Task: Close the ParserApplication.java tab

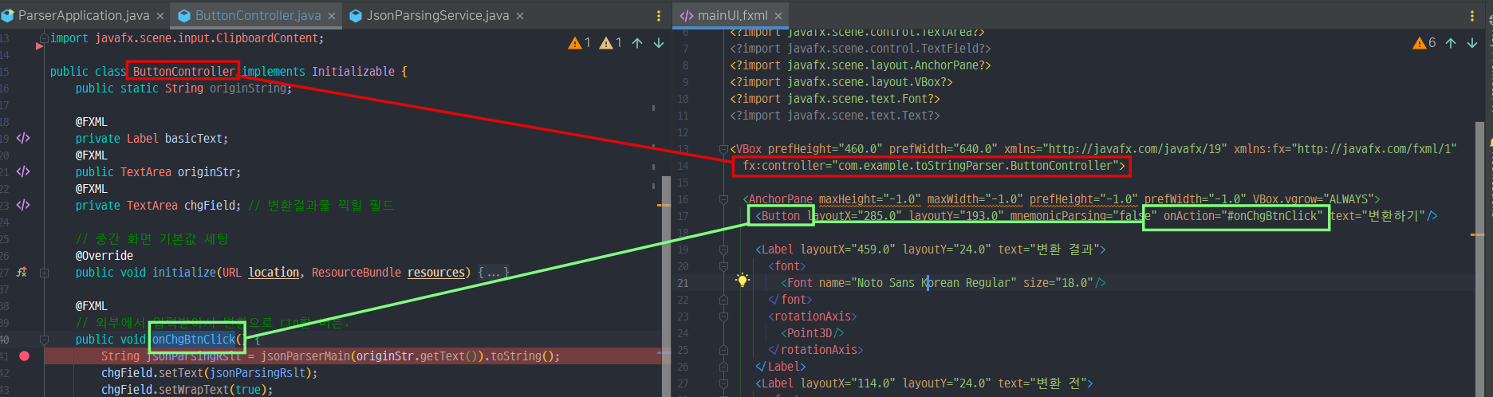Action: coord(160,16)
